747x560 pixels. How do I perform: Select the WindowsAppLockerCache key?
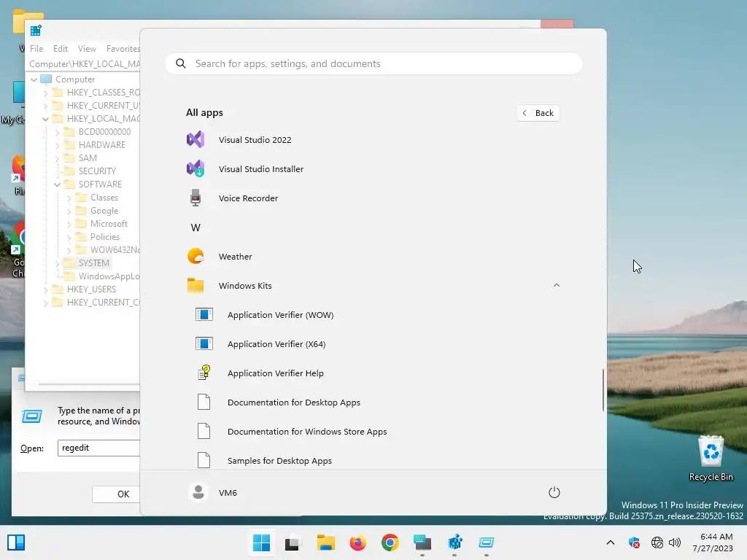pyautogui.click(x=109, y=276)
